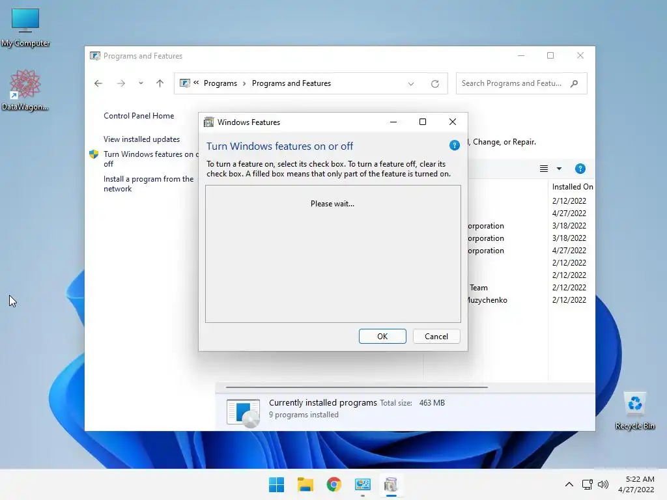667x500 pixels.
Task: Open the Recycle Bin desktop icon
Action: (x=634, y=411)
